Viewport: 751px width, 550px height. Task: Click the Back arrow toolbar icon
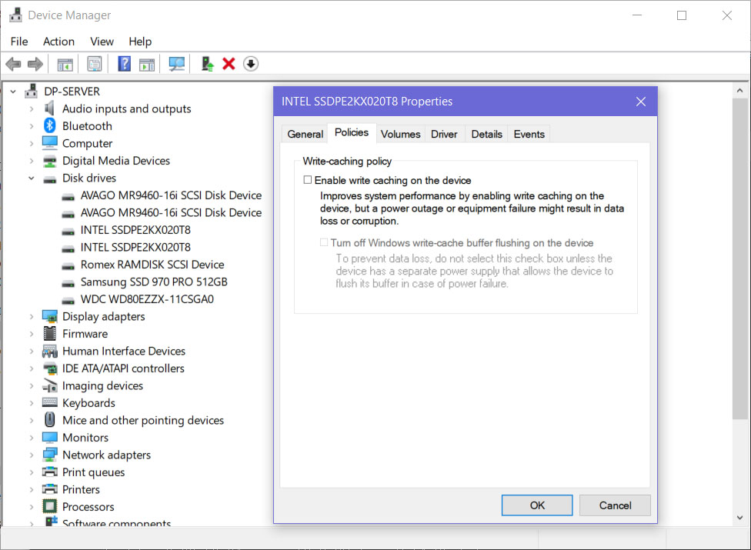pyautogui.click(x=13, y=64)
